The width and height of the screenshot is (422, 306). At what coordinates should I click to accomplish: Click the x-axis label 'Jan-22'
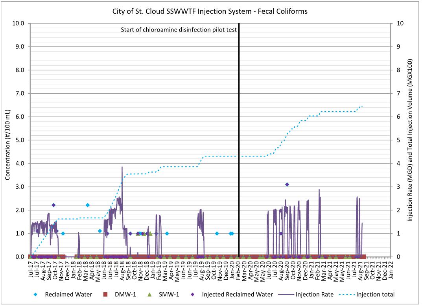point(391,270)
